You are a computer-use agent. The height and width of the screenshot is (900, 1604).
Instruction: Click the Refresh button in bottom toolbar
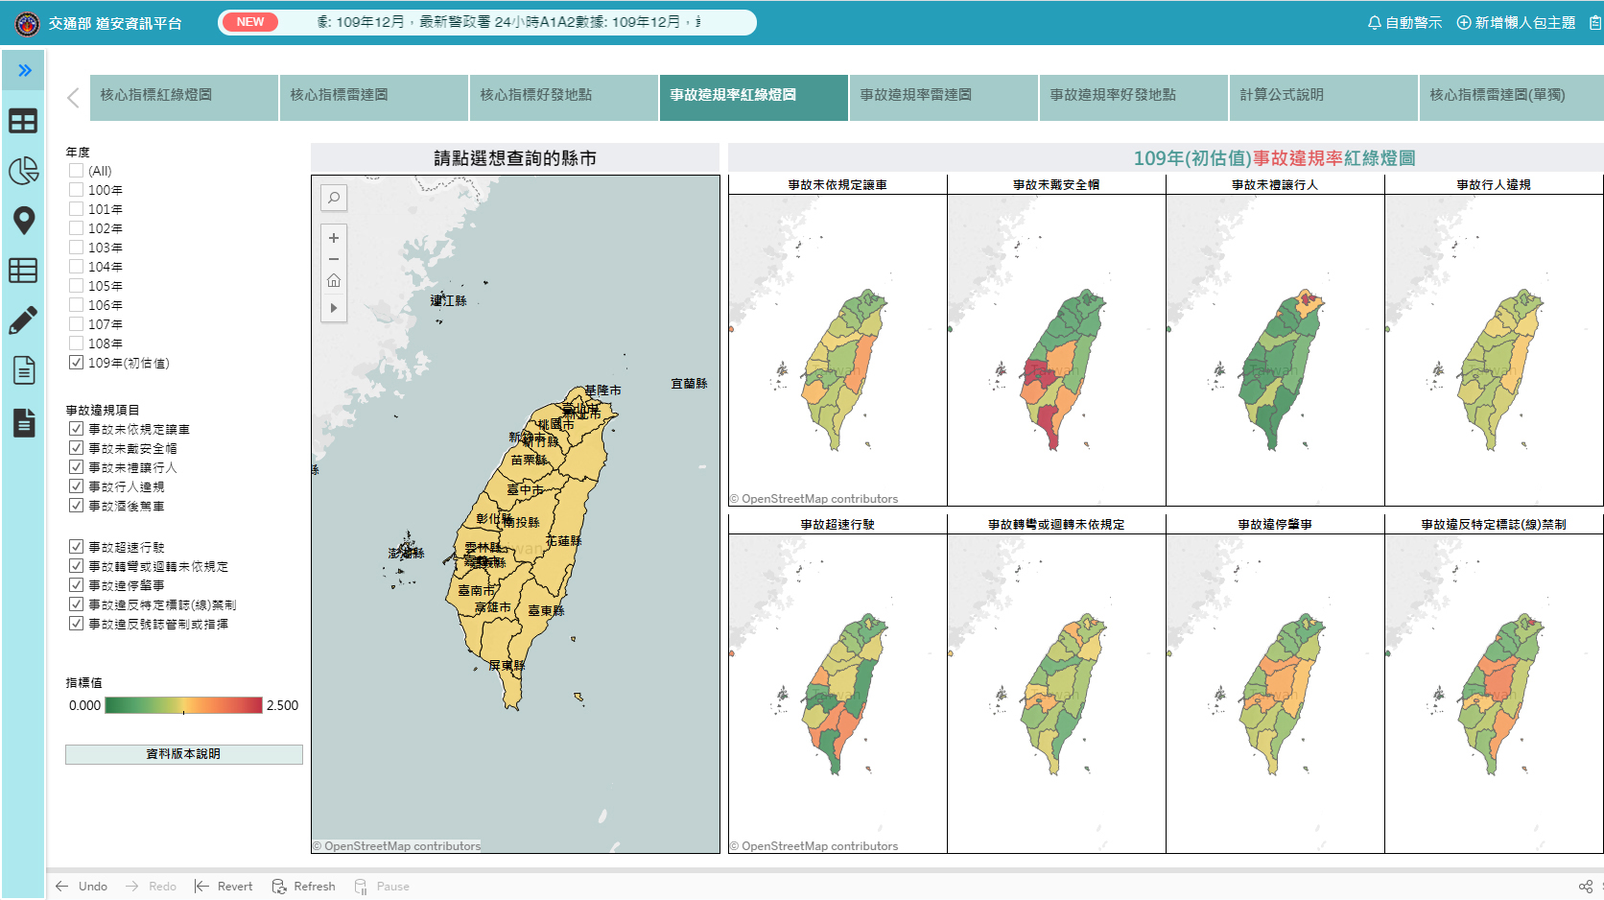pos(304,887)
